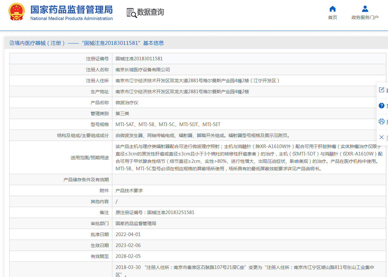Open the 数据查询 search icon
The width and height of the screenshot is (388, 277).
131,13
